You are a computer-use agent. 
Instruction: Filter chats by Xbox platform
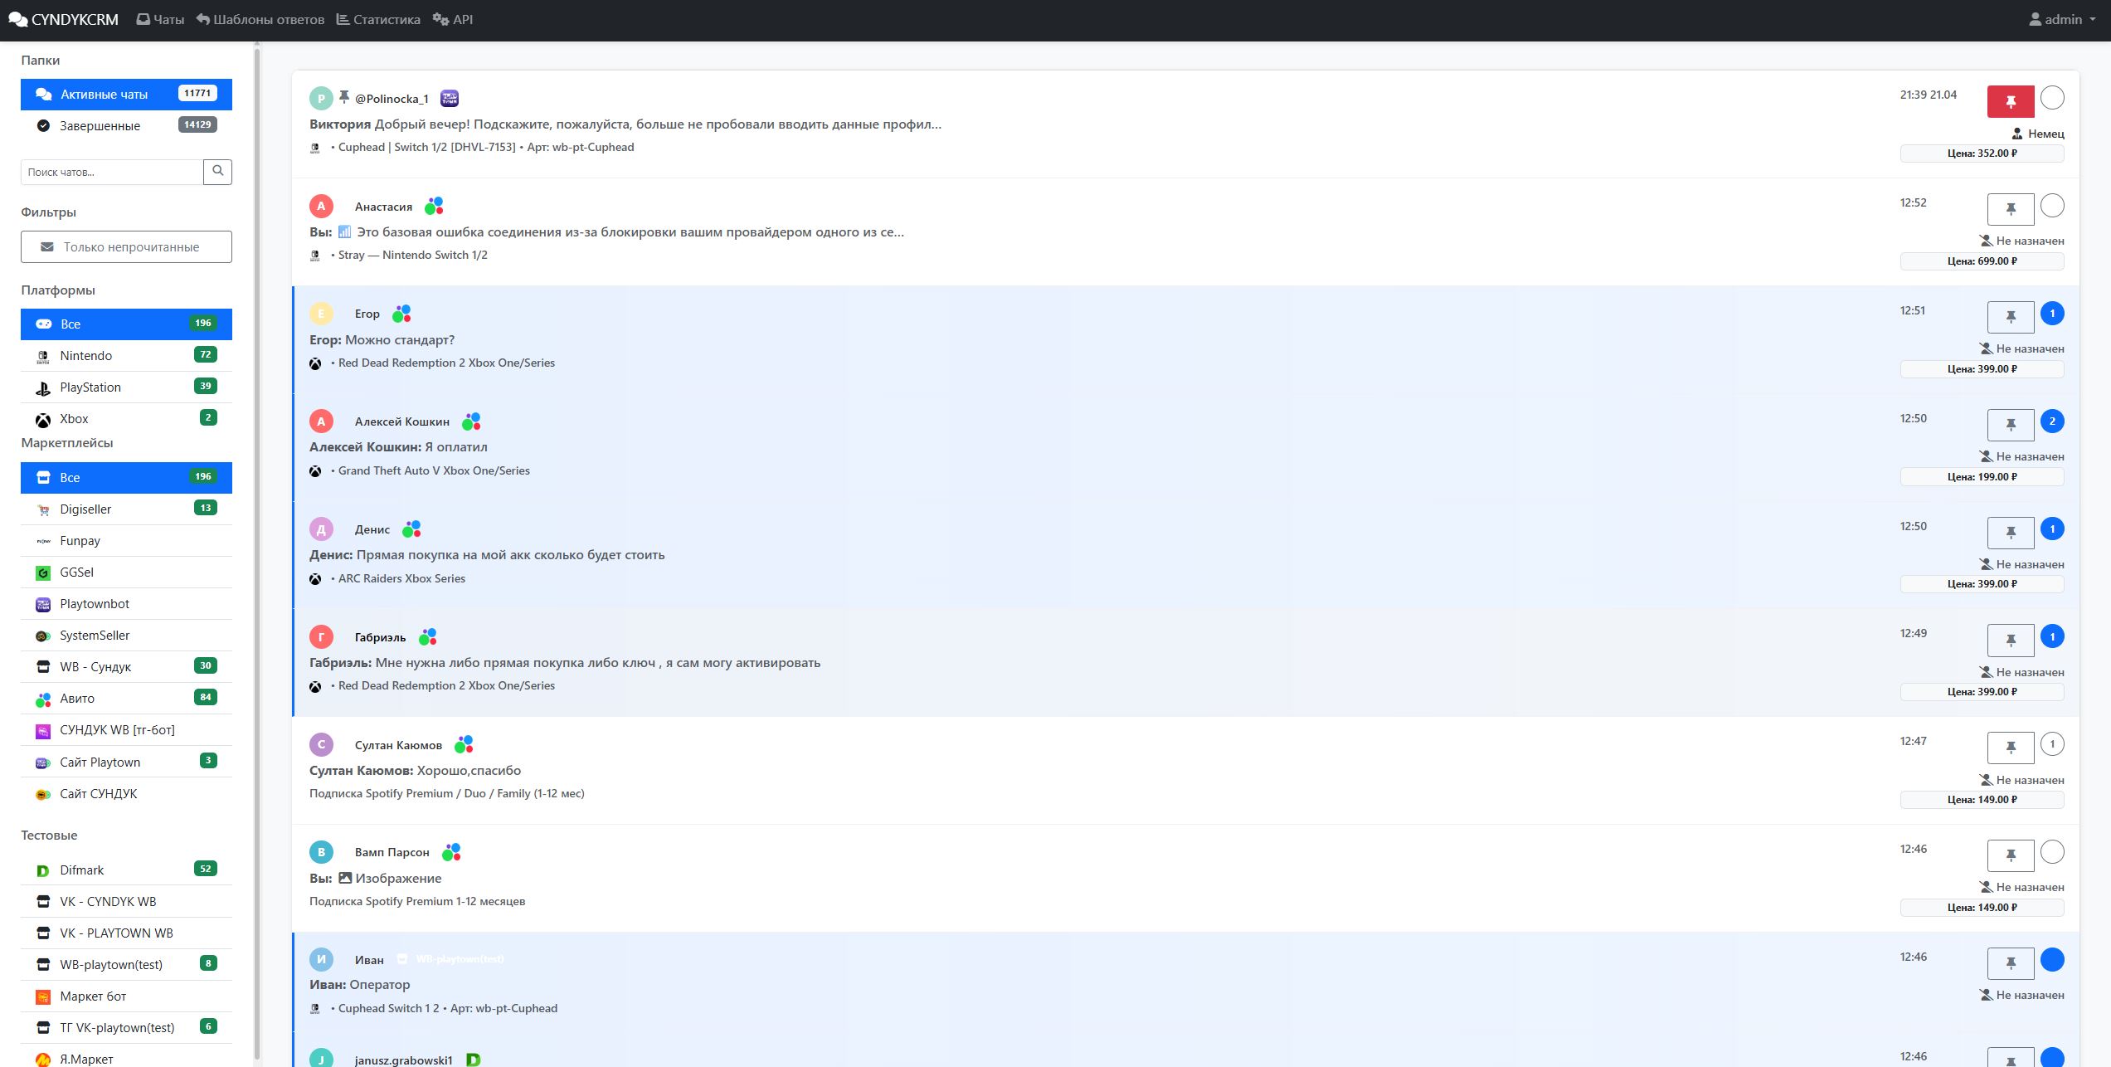pos(126,418)
